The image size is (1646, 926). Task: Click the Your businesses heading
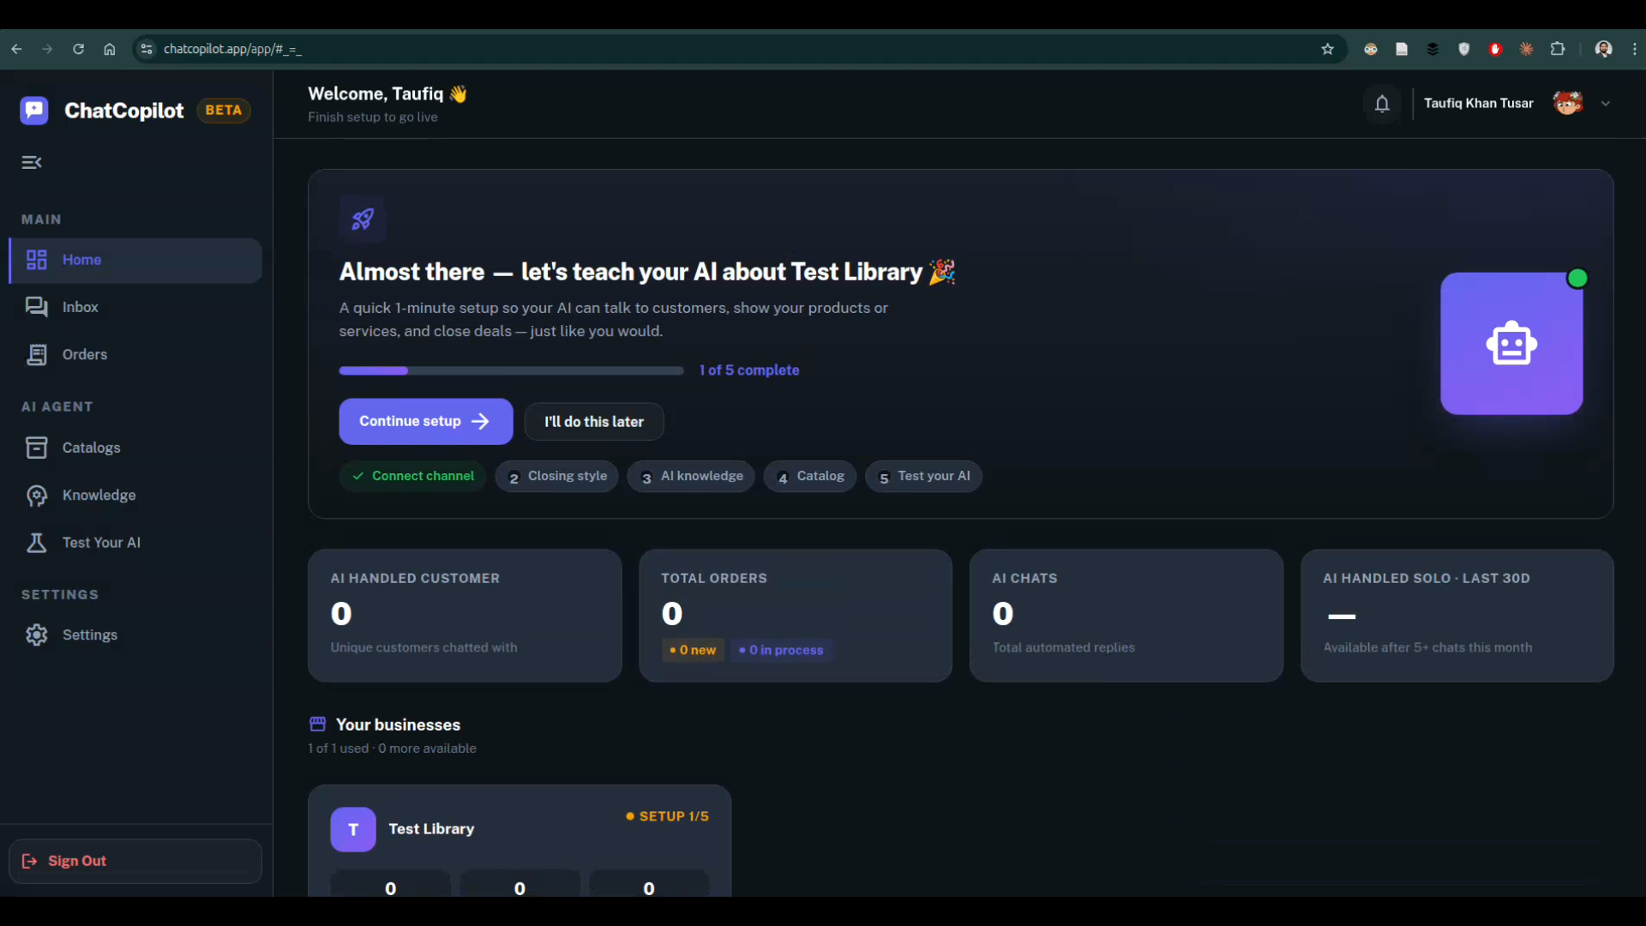[x=398, y=725]
